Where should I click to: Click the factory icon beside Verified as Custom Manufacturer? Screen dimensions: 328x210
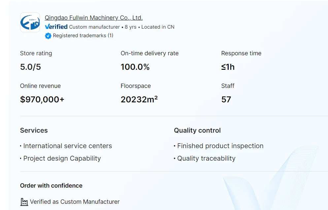coord(24,202)
